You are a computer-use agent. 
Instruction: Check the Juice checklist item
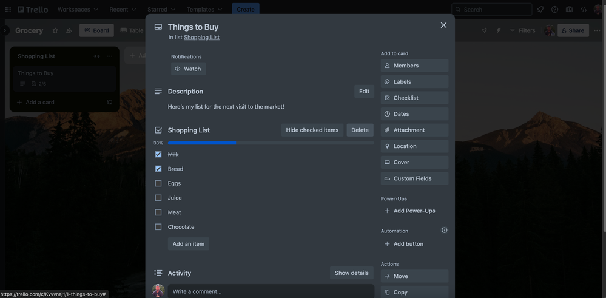[x=158, y=198]
